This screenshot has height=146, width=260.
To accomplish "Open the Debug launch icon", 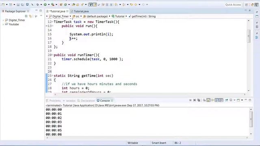I will (x=38, y=4).
